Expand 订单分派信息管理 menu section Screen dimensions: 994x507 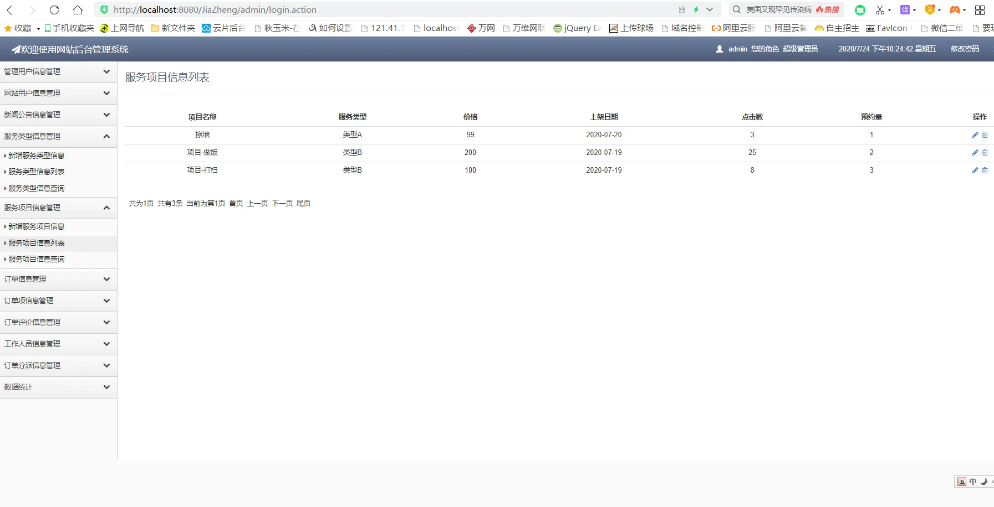click(59, 366)
